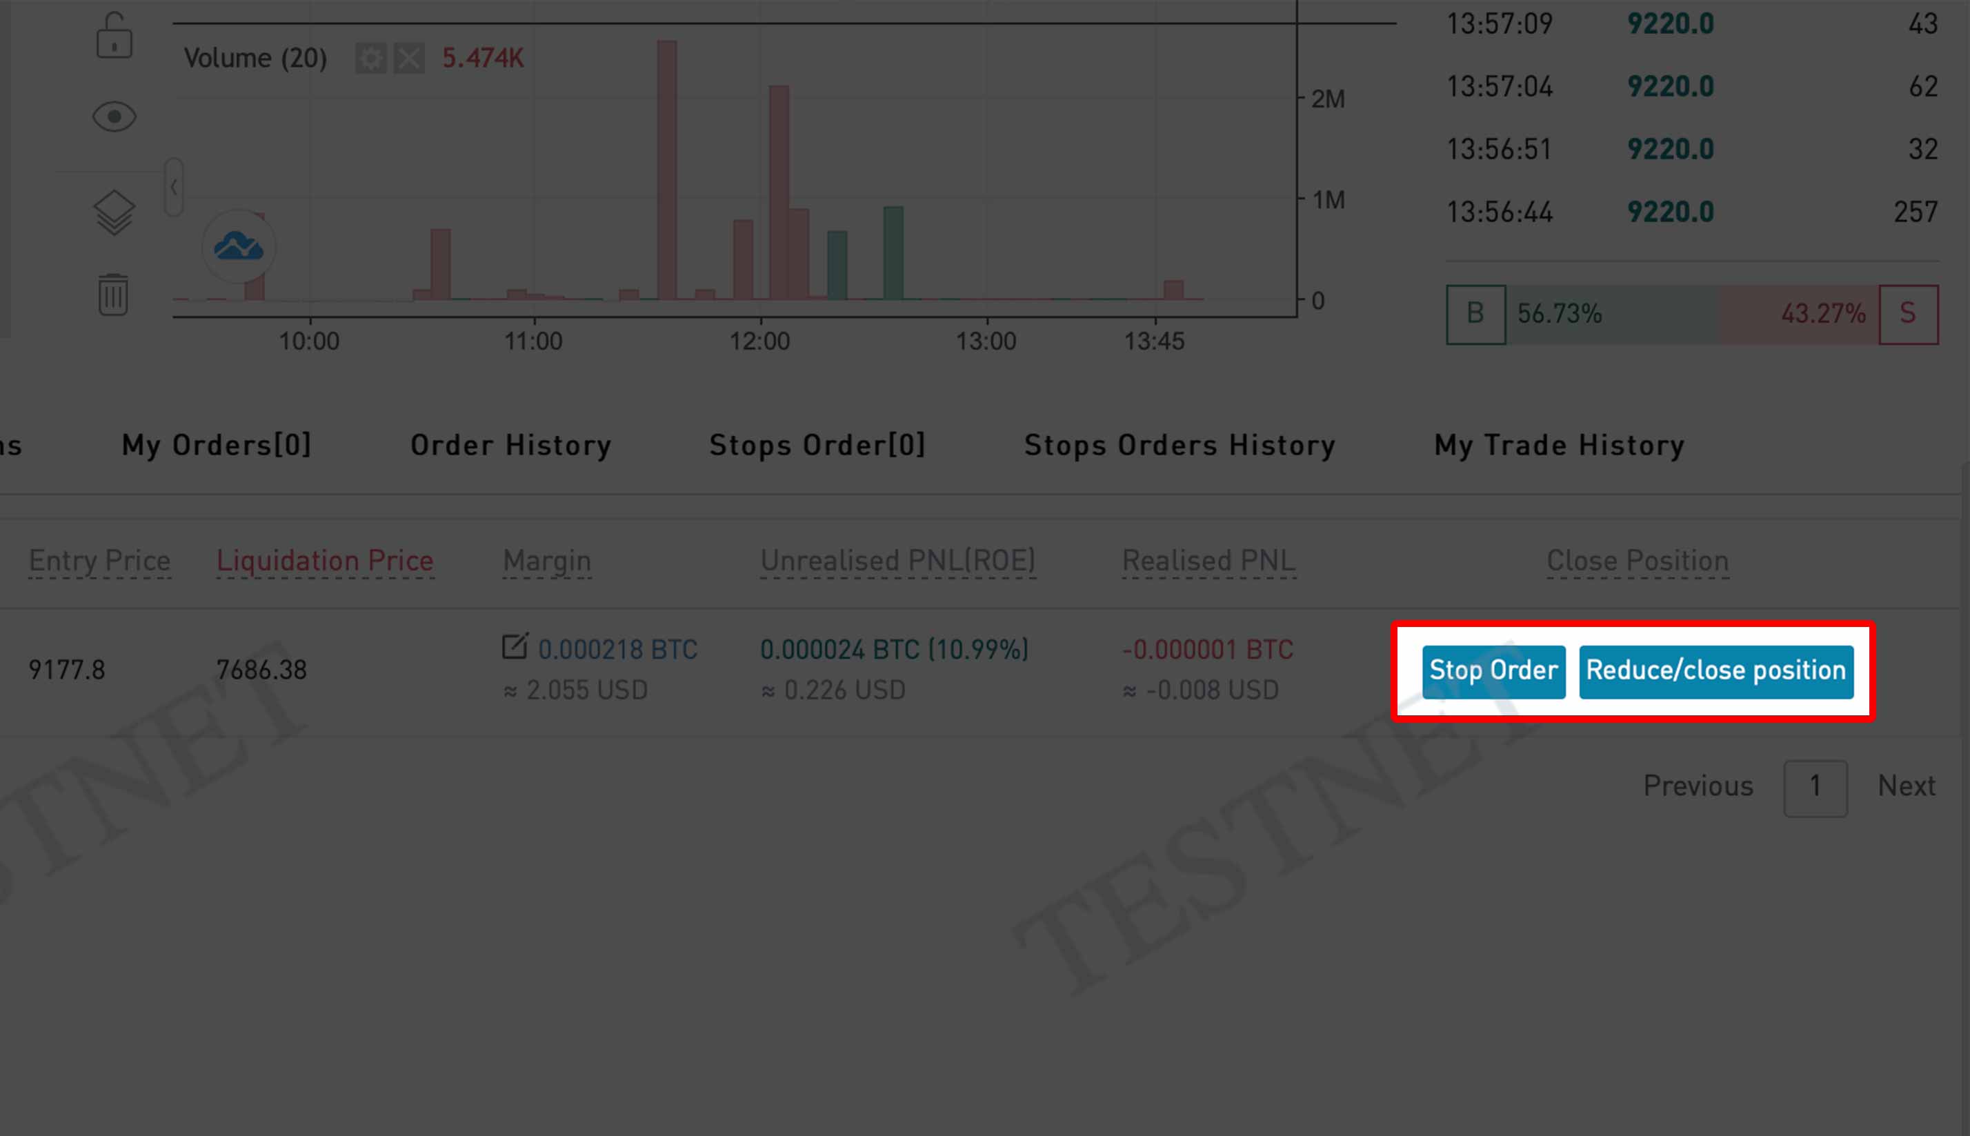Viewport: 1970px width, 1136px height.
Task: Click the blue cloud chart logo icon
Action: point(238,246)
